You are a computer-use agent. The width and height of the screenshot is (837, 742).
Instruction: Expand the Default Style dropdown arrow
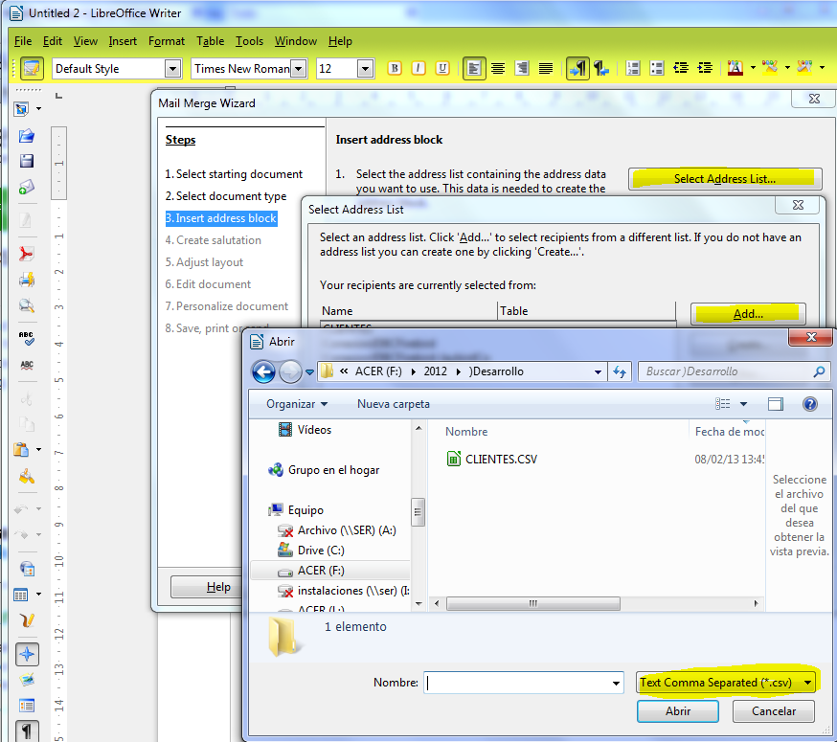tap(172, 69)
